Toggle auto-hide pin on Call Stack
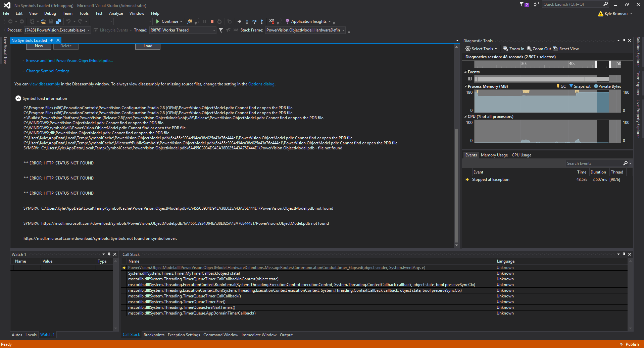Image resolution: width=644 pixels, height=348 pixels. [x=624, y=254]
